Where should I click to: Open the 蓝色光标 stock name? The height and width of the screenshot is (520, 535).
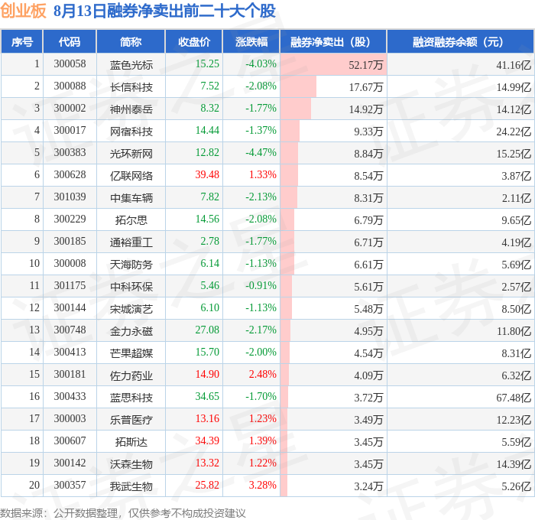click(x=131, y=65)
